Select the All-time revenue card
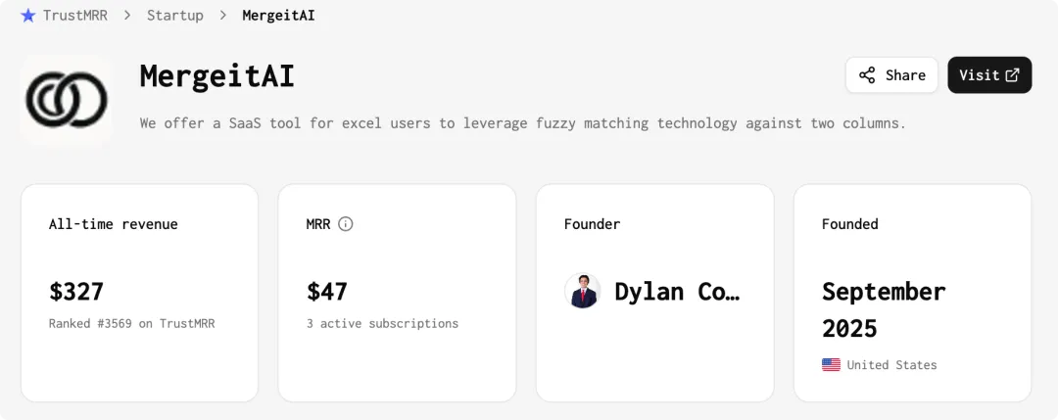1058x420 pixels. 140,293
